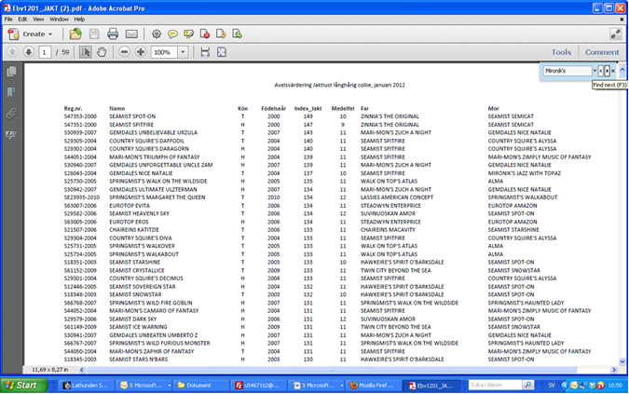Click the Windows Start button
This screenshot has width=629, height=394.
[x=21, y=385]
